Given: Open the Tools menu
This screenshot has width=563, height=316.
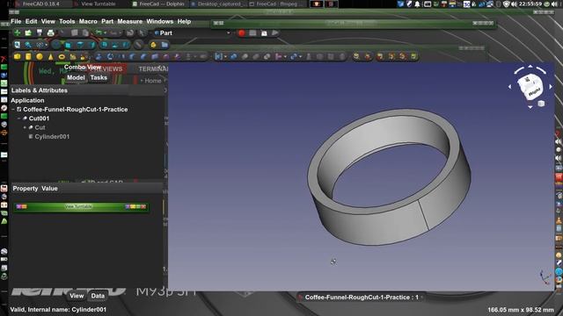Looking at the screenshot, I should pos(67,21).
